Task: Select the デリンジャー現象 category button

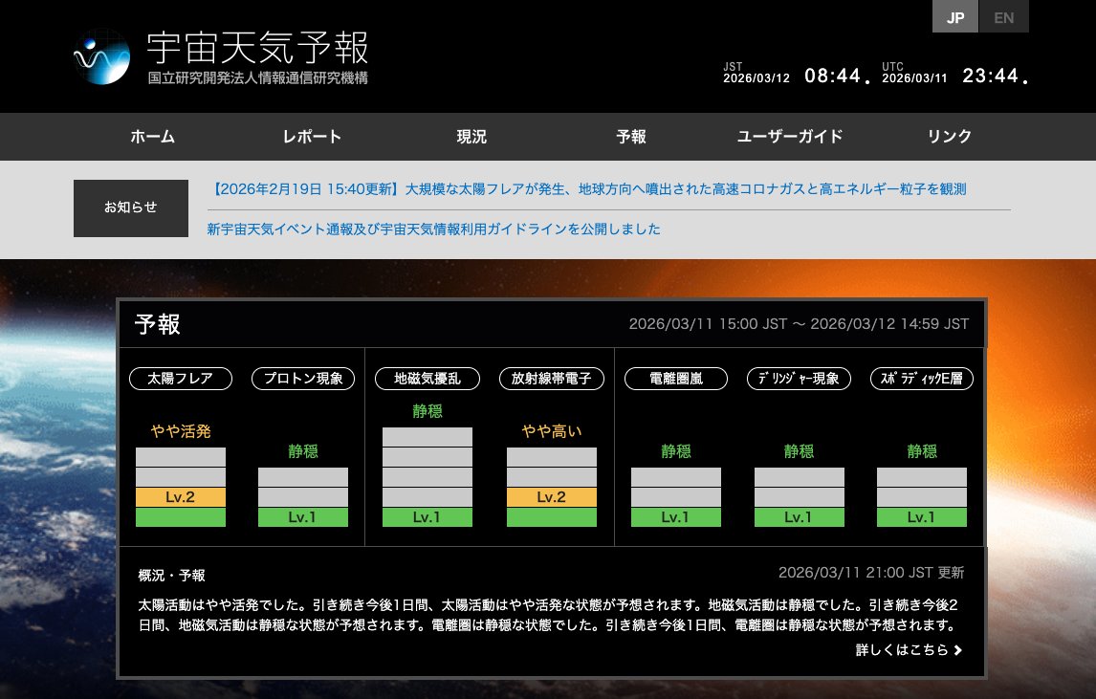Action: [799, 379]
